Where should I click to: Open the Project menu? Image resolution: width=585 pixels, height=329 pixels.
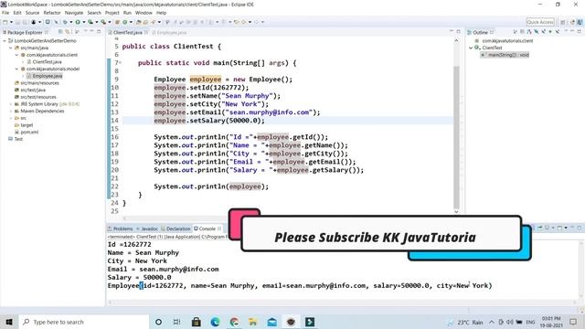[112, 13]
